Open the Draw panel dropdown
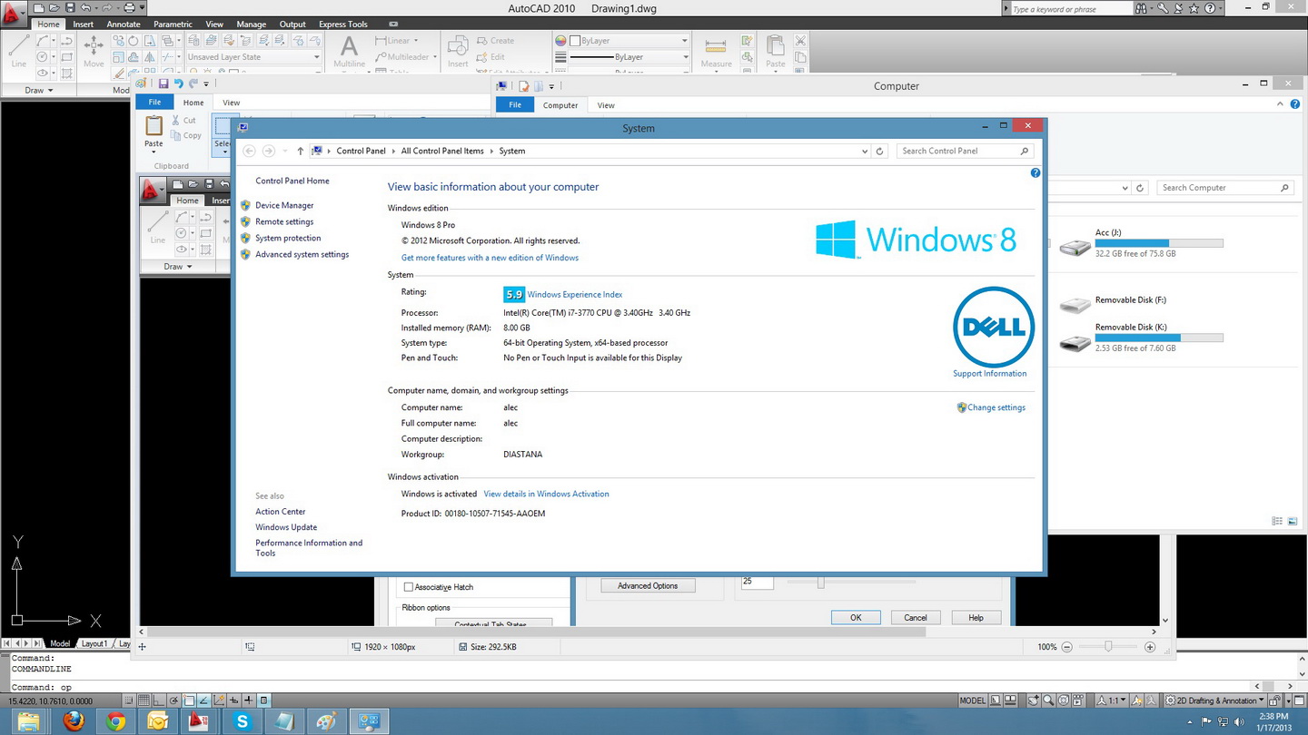The height and width of the screenshot is (735, 1308). pyautogui.click(x=38, y=90)
